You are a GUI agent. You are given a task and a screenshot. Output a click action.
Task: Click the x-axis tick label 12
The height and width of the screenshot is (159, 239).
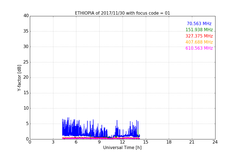click(x=123, y=142)
